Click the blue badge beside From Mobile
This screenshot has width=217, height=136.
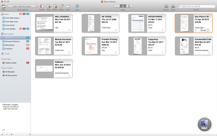28,29
